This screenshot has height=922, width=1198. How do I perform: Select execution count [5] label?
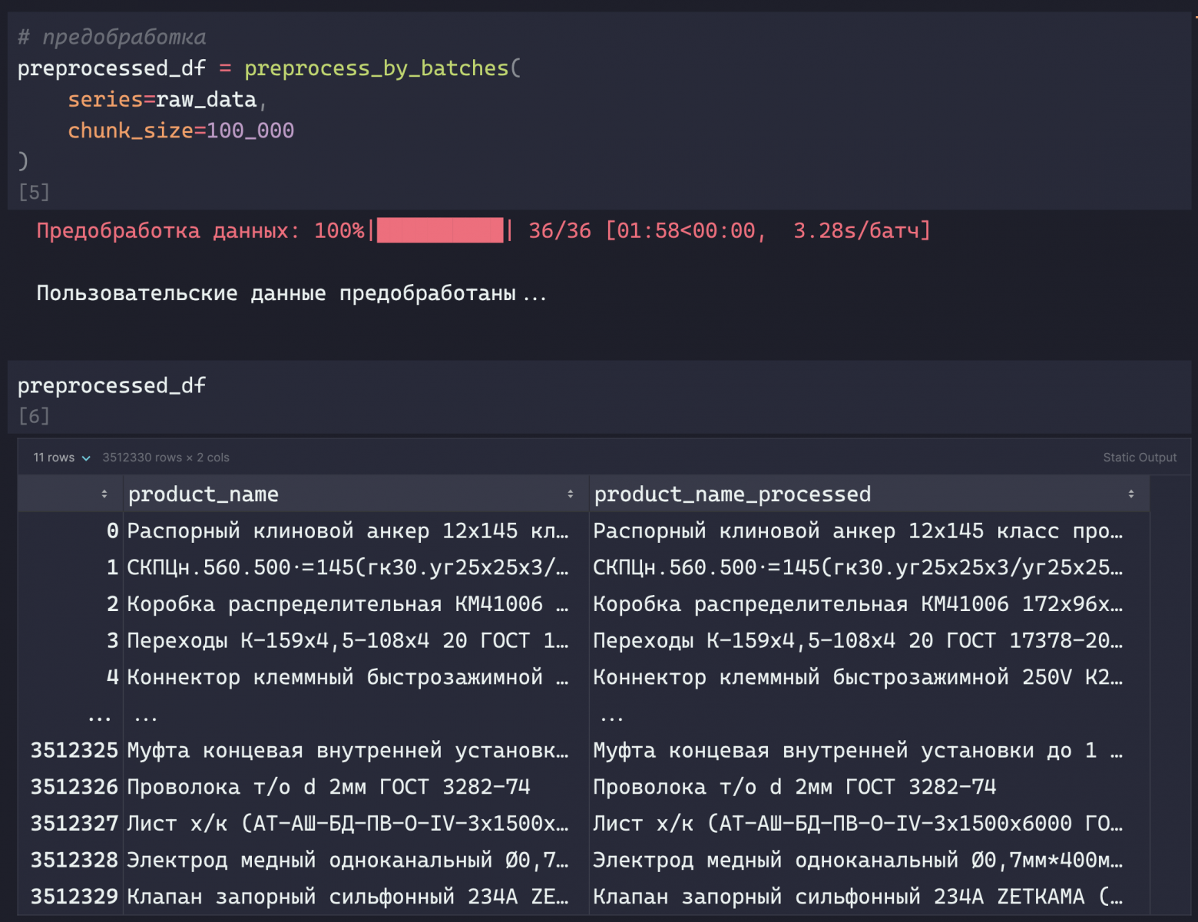[34, 192]
